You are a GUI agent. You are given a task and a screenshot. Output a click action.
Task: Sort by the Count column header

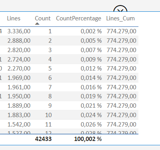coord(43,18)
